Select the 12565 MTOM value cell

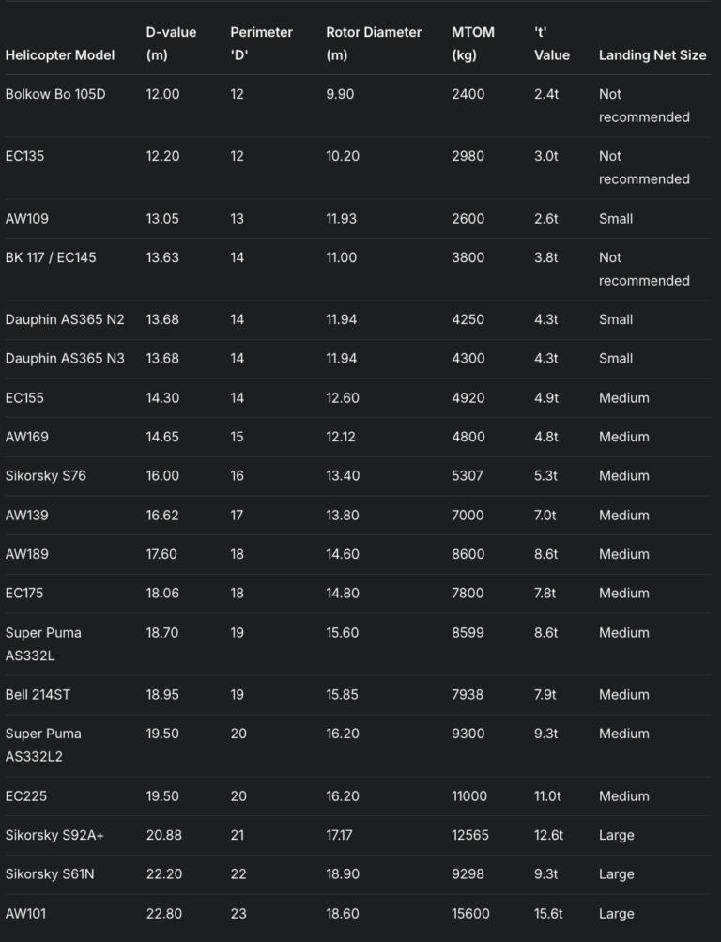(x=469, y=835)
